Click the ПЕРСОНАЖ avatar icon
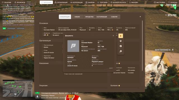The width and height of the screenshot is (179, 100). coord(42,2)
